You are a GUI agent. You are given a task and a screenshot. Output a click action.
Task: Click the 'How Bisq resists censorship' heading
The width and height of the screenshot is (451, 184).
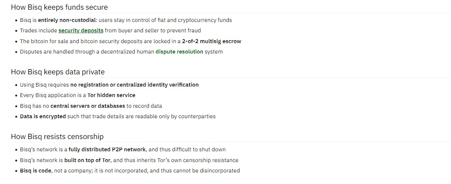tap(57, 136)
